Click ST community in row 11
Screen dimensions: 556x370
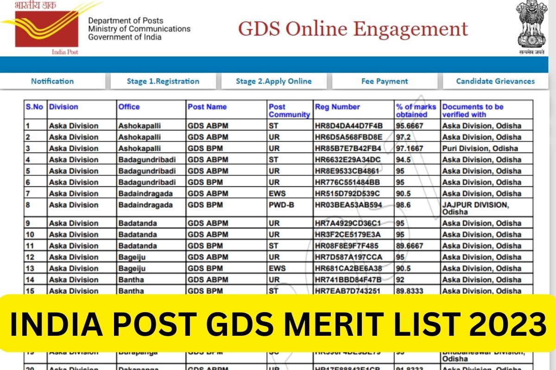tap(273, 246)
